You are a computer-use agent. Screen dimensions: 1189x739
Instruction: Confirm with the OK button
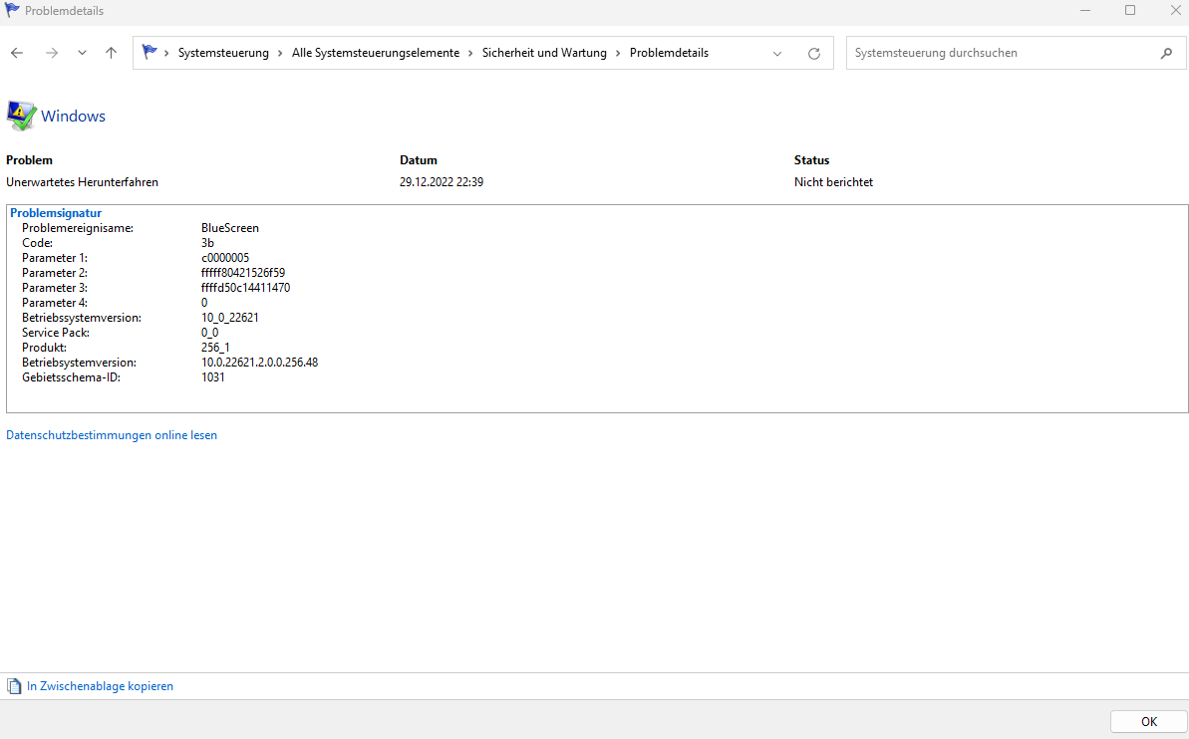coord(1149,721)
